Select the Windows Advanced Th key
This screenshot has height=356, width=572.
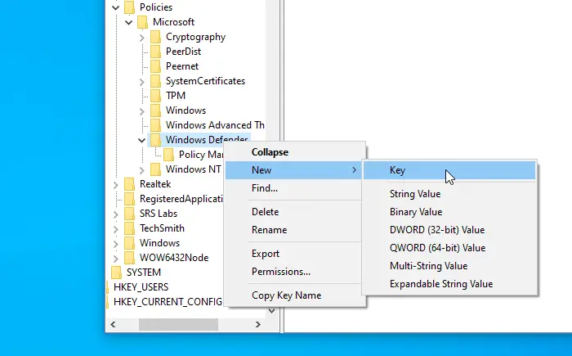pyautogui.click(x=215, y=125)
